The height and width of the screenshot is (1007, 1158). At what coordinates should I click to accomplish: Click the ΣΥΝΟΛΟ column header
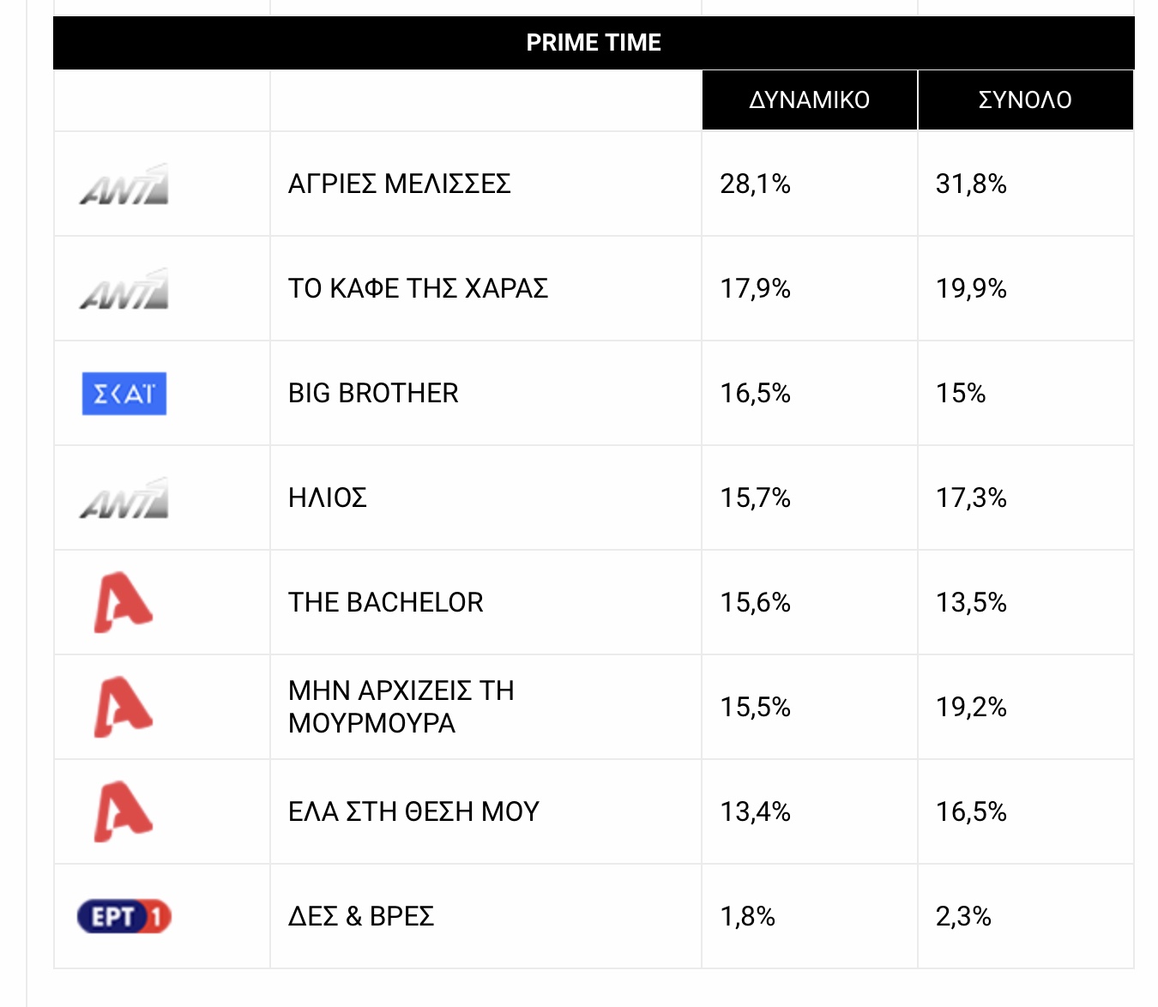click(x=1025, y=100)
